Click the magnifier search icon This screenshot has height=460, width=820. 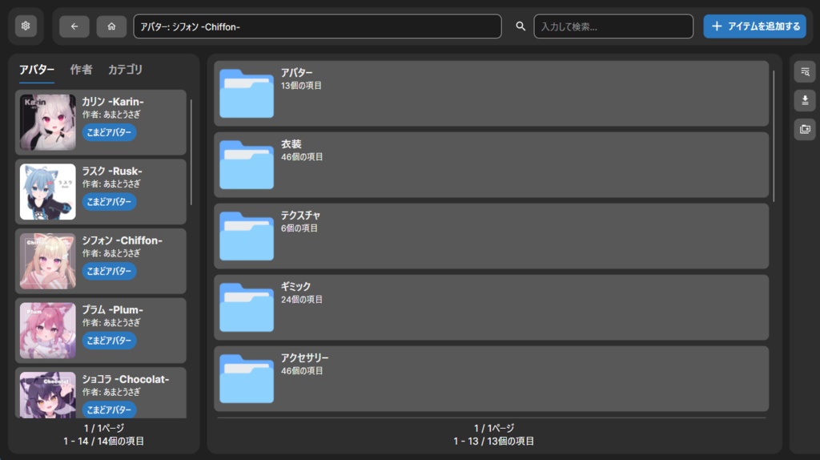point(521,26)
